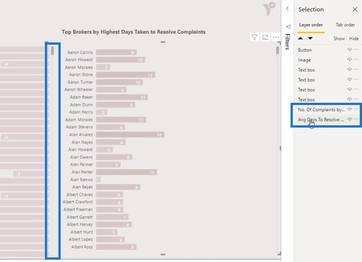Click the chart title Top Brokers by Highest Days
The image size is (362, 262).
(x=134, y=32)
